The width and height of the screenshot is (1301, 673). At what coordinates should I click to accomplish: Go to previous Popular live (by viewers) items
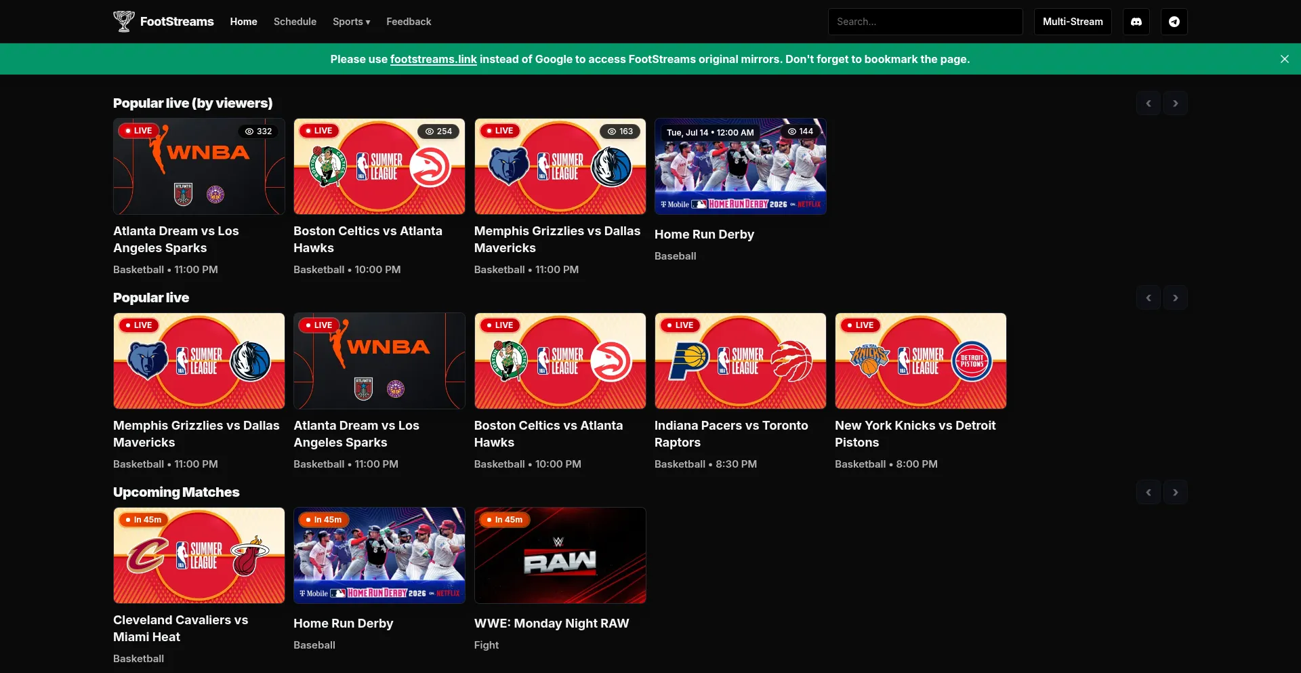coord(1149,104)
